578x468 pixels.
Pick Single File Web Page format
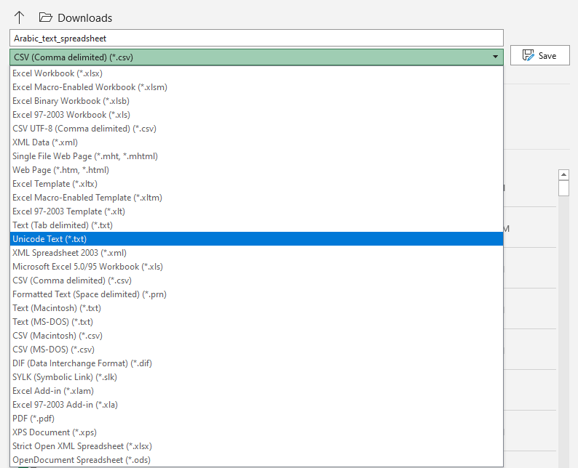point(256,156)
